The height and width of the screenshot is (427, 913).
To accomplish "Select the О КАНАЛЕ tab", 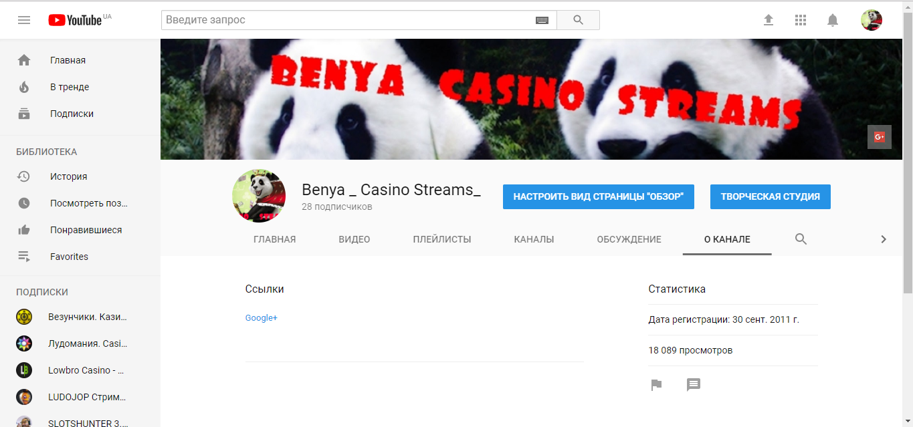I will pos(727,239).
